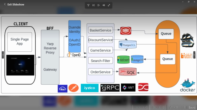The width and height of the screenshot is (197, 110).
Task: Click the CLIENT heading
Action: 21,24
